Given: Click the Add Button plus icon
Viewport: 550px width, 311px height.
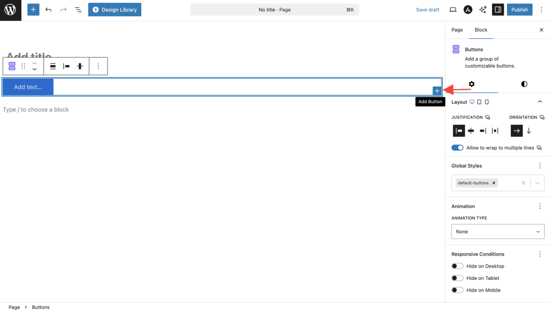Looking at the screenshot, I should coord(437,91).
